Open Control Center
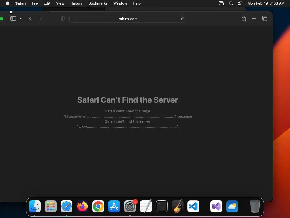This screenshot has height=218, width=290. pos(240,3)
